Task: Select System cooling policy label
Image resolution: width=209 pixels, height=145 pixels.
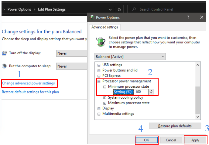Action: pyautogui.click(x=125, y=97)
